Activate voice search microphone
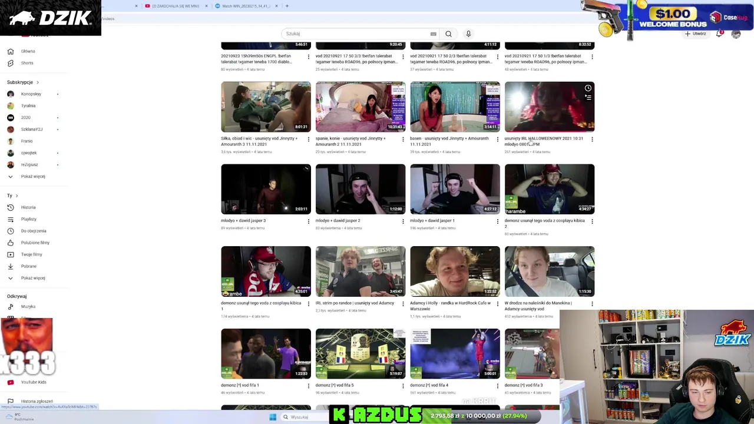Screen dimensions: 754x424 click(x=468, y=34)
